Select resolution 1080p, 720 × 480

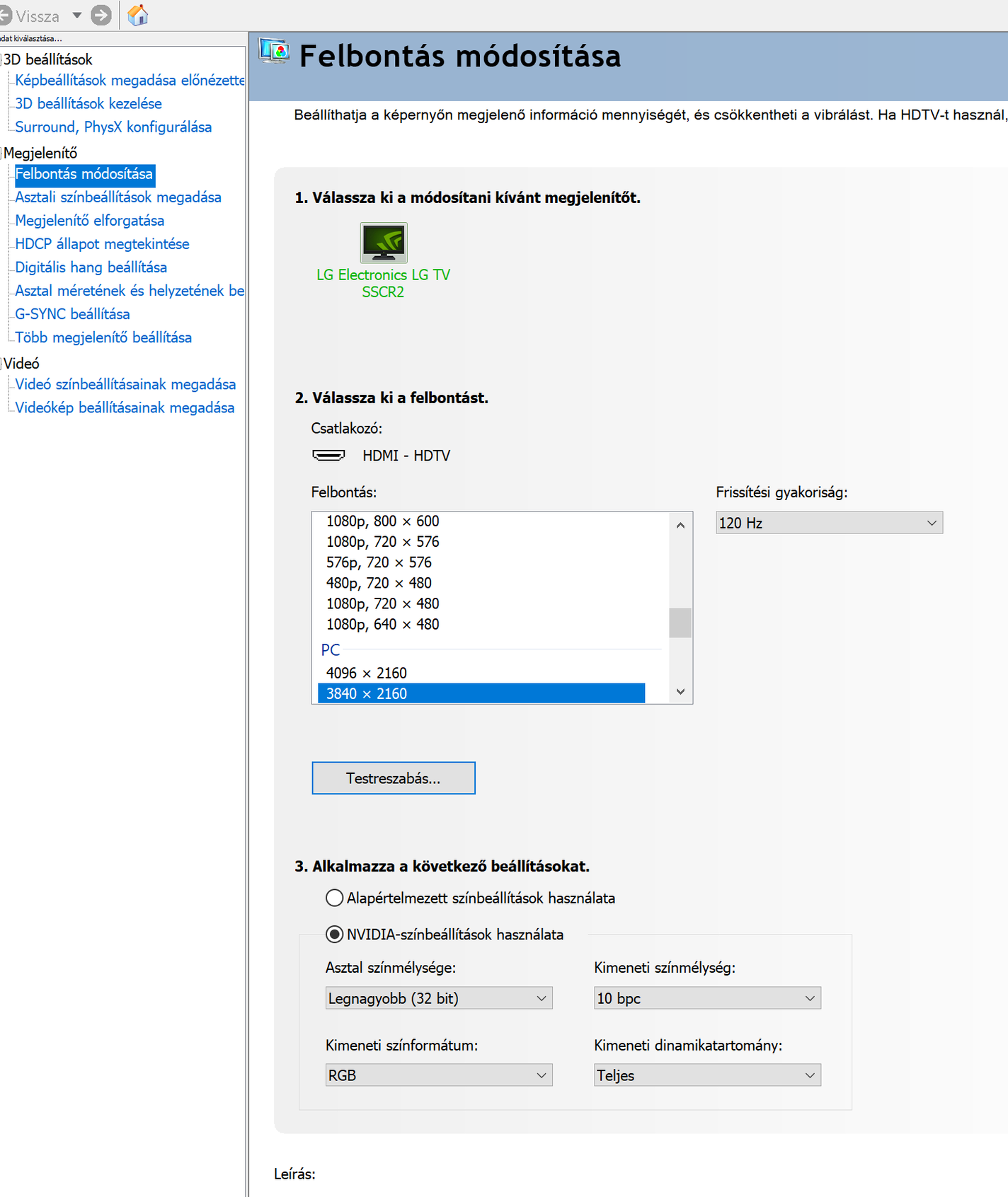(383, 603)
